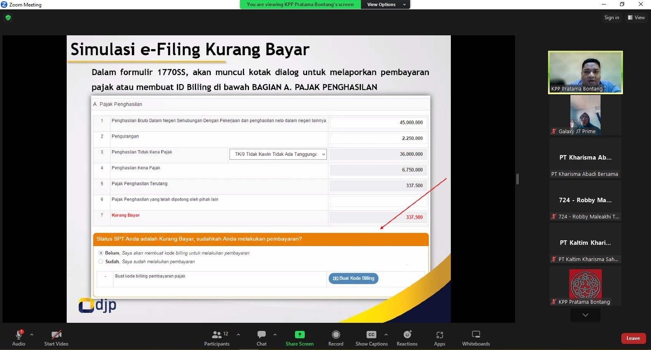651x350 pixels.
Task: Open the Chat panel
Action: point(261,335)
